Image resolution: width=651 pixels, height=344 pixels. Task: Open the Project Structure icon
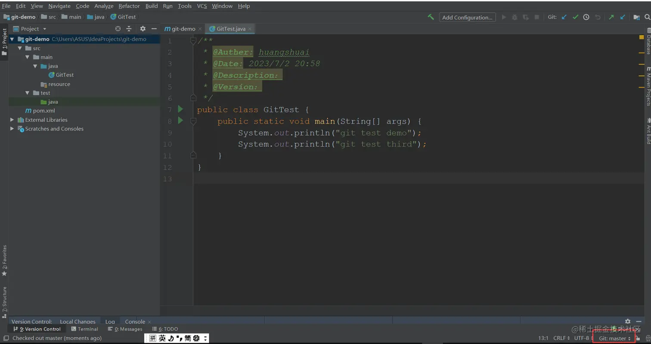point(636,17)
